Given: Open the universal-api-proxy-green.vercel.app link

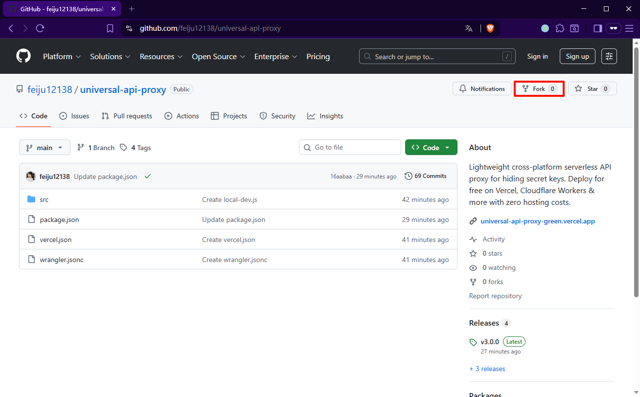Looking at the screenshot, I should tap(537, 221).
